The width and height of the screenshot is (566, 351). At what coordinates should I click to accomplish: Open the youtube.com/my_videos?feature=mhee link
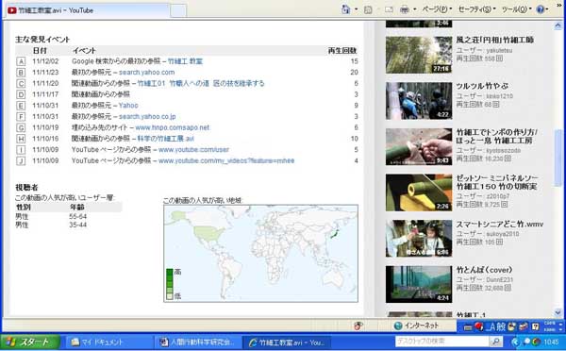[226, 160]
